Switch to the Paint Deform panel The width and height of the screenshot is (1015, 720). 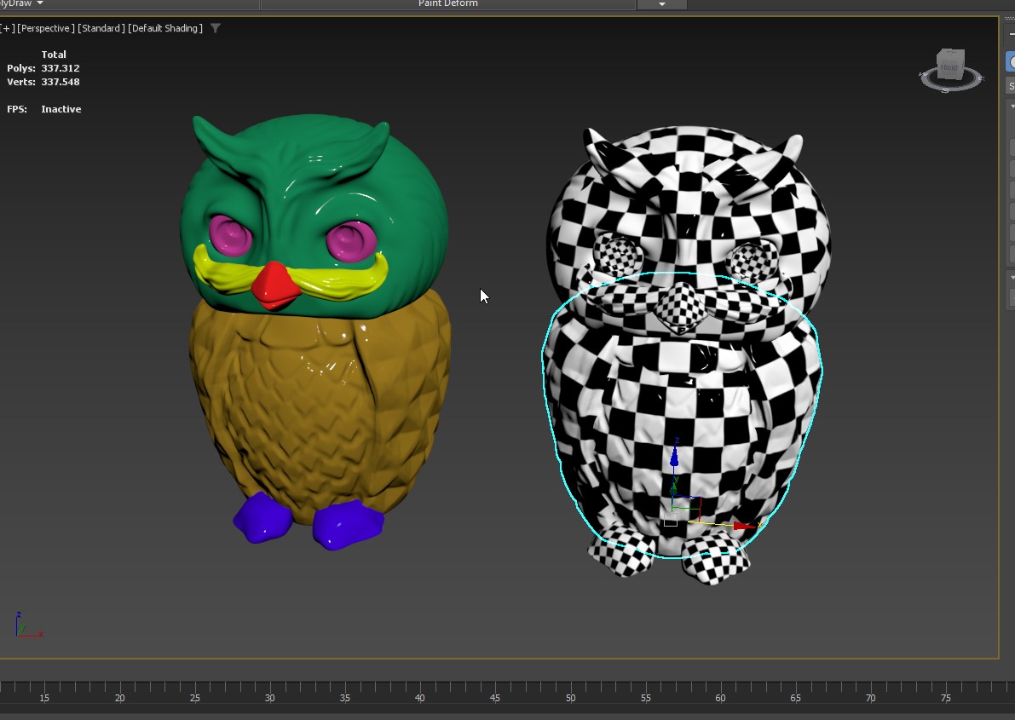click(x=447, y=3)
